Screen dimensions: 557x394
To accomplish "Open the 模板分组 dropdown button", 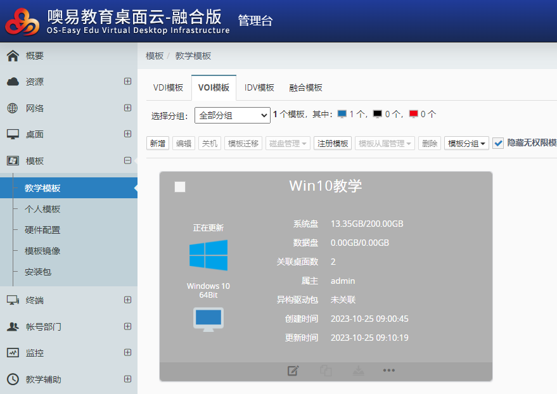I will pyautogui.click(x=467, y=144).
